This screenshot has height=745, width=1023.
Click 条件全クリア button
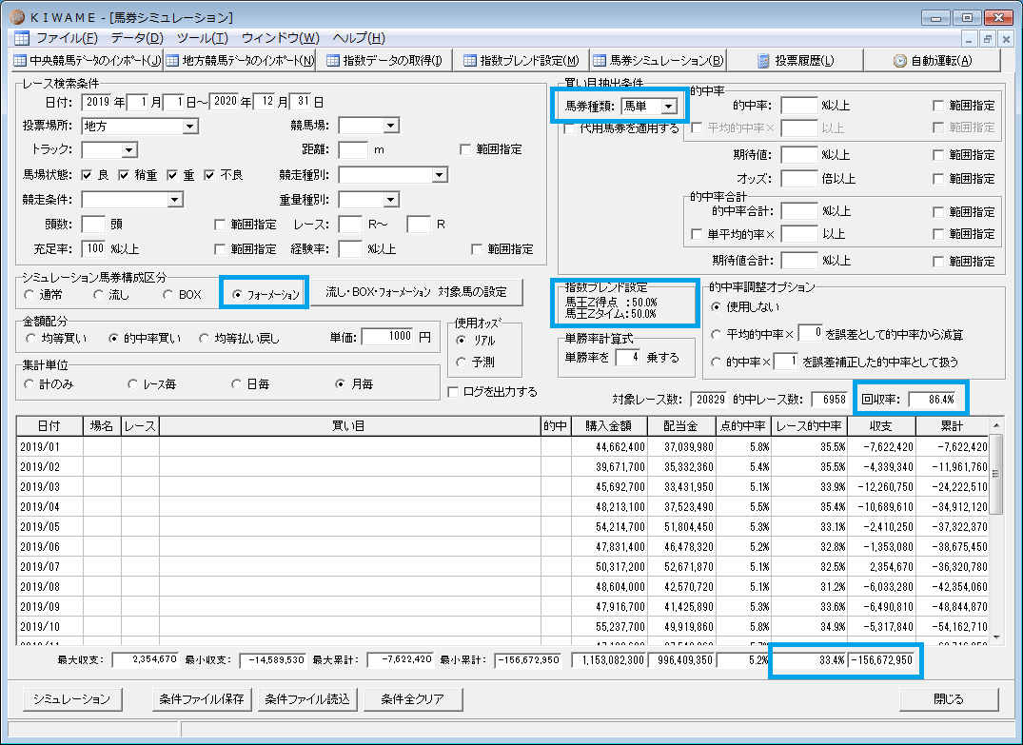[413, 699]
